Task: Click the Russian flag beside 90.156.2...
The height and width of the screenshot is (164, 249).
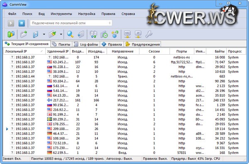Action: 49,105
